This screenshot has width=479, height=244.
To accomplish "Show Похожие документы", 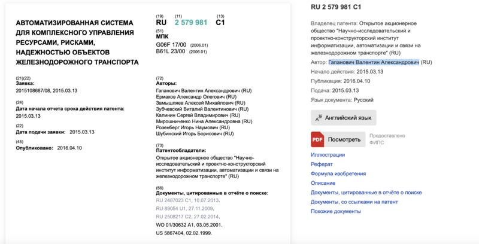I will point(335,211).
